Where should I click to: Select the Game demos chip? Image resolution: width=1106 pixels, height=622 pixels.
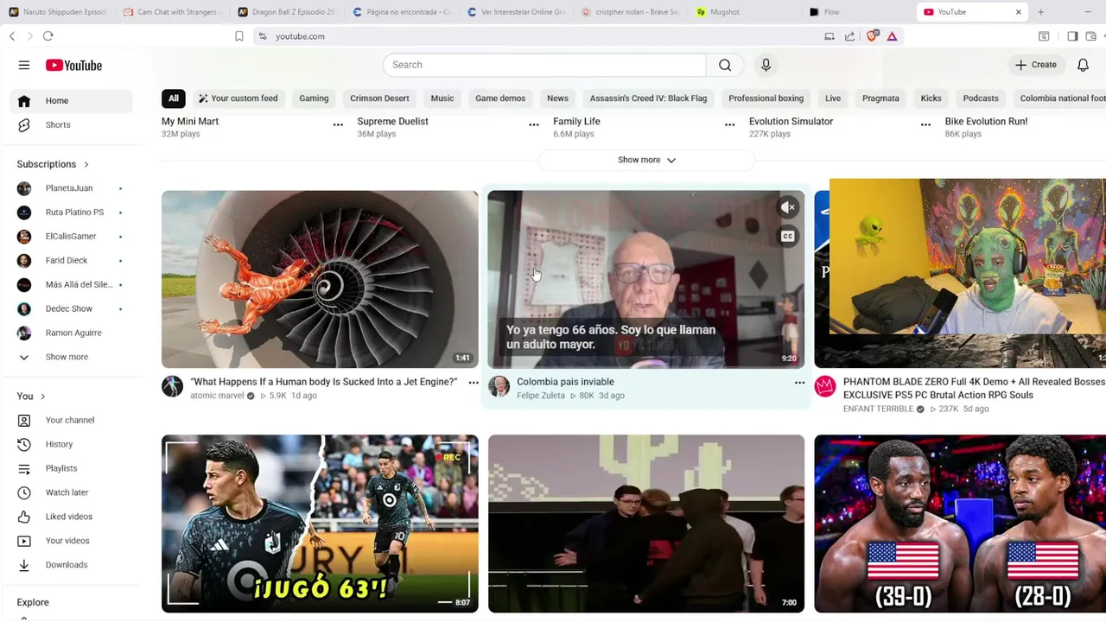(500, 98)
